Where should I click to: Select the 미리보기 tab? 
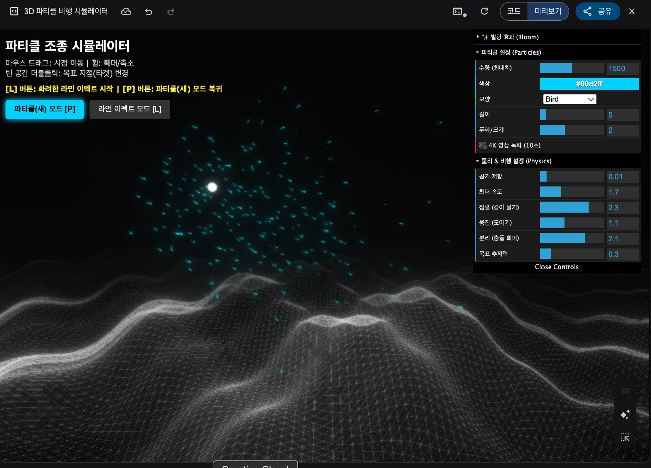(x=548, y=12)
